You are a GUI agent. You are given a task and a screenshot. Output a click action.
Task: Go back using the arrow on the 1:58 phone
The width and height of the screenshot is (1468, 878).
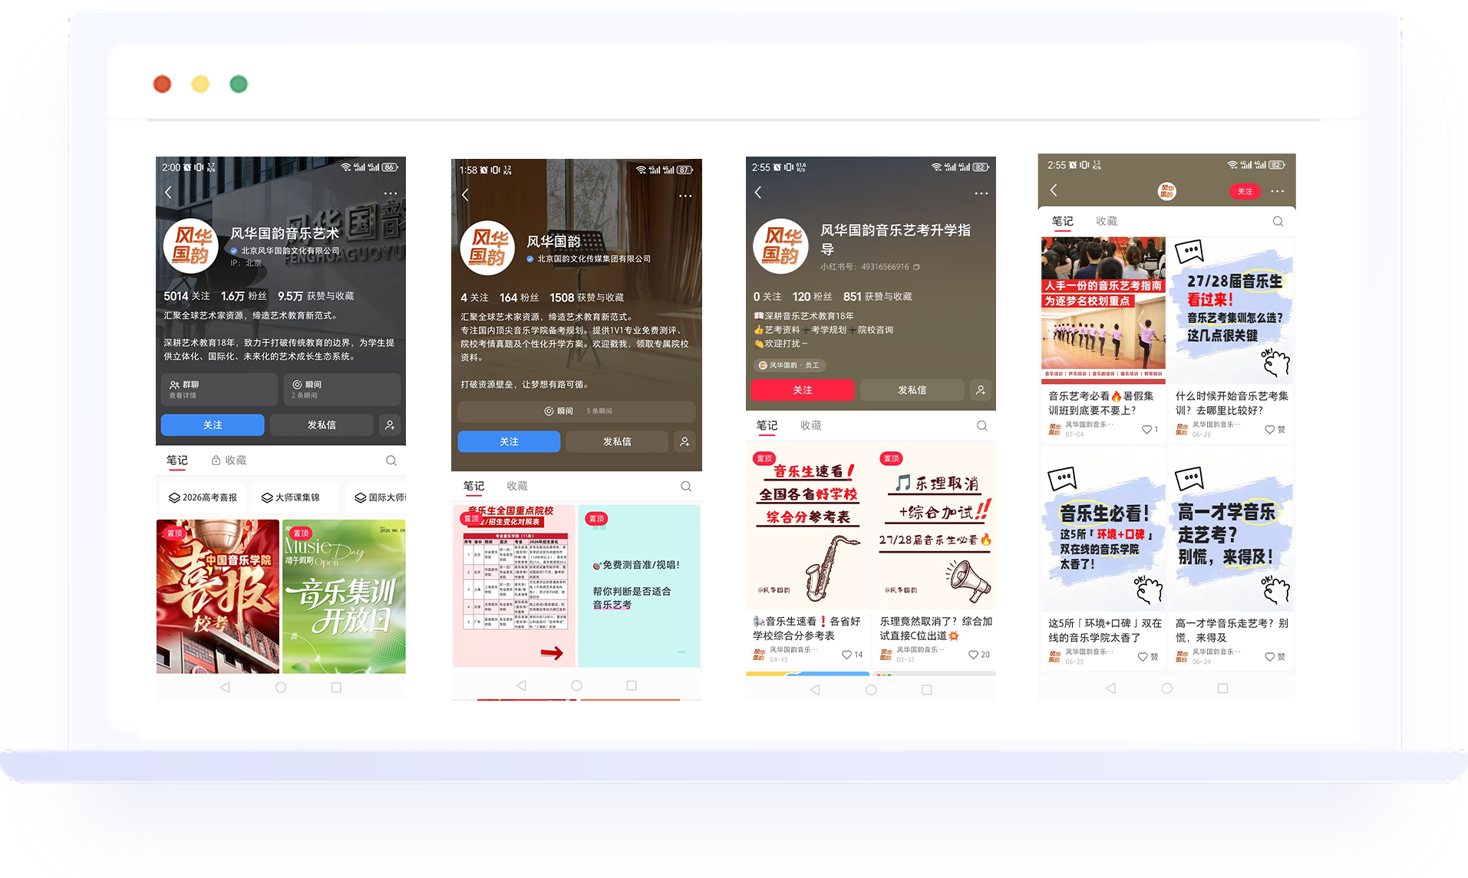click(465, 195)
